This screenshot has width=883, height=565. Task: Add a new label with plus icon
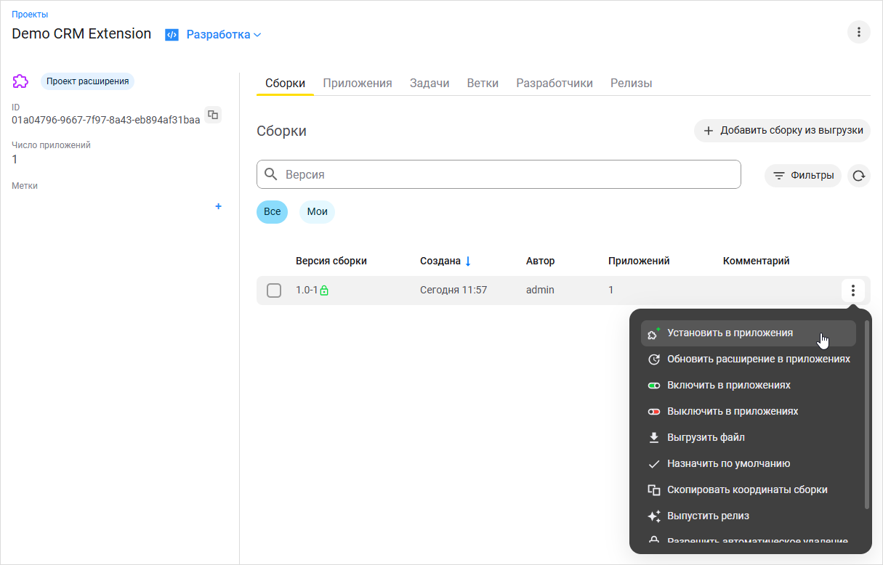[x=218, y=206]
